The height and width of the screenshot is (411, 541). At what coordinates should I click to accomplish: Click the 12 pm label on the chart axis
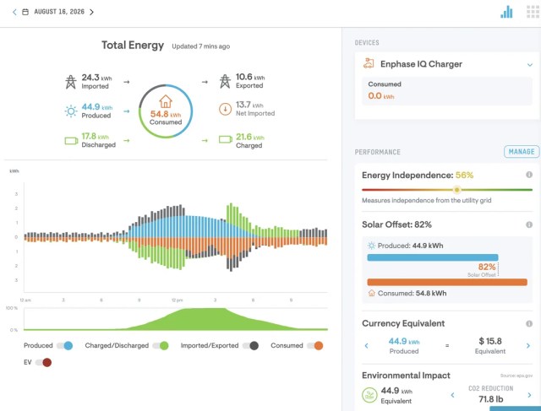point(177,300)
